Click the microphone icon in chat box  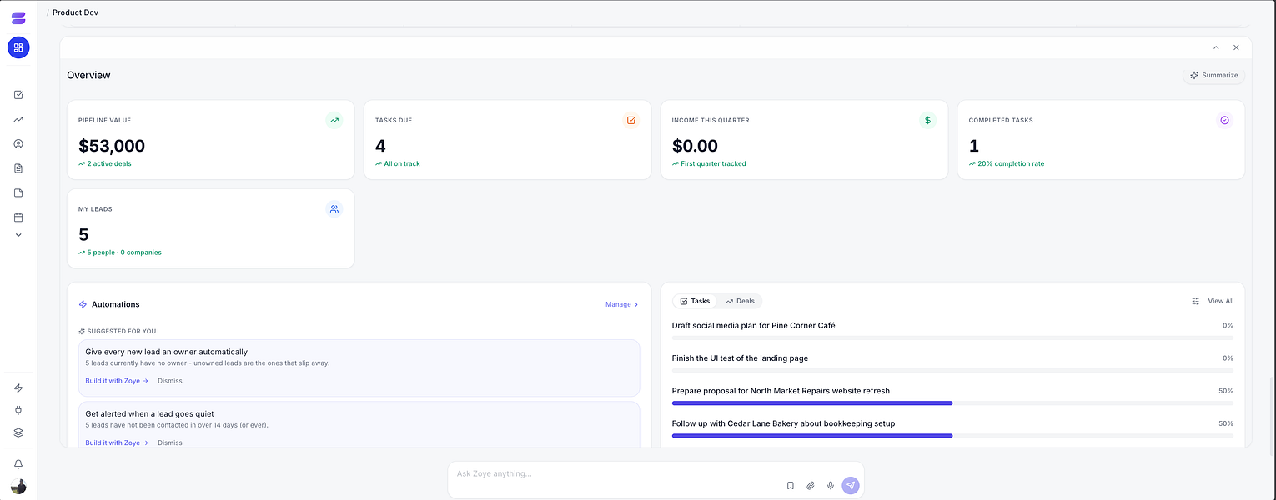pyautogui.click(x=830, y=485)
